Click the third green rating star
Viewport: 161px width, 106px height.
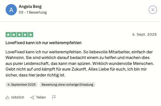coord(19,35)
